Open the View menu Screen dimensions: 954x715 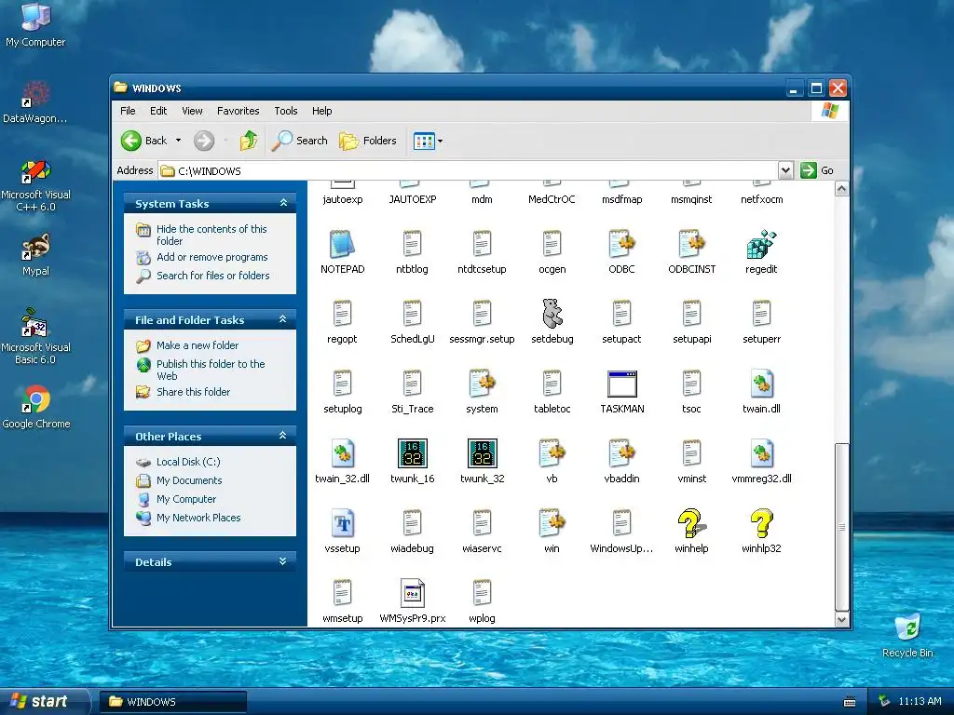[192, 111]
